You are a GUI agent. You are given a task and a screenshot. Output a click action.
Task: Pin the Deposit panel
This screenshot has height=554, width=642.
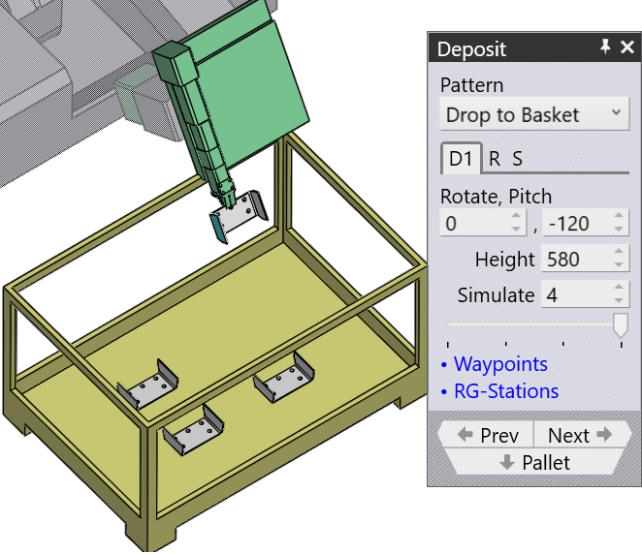[604, 47]
